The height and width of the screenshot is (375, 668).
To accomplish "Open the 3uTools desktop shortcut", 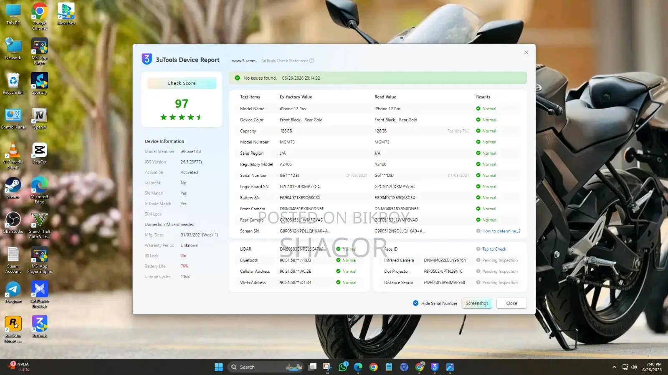I will tap(39, 327).
